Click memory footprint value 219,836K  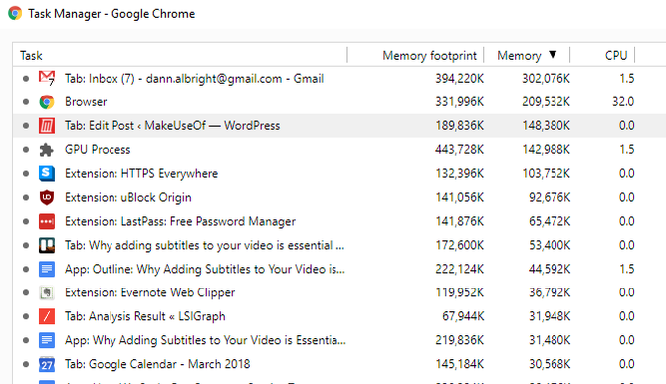coord(459,340)
